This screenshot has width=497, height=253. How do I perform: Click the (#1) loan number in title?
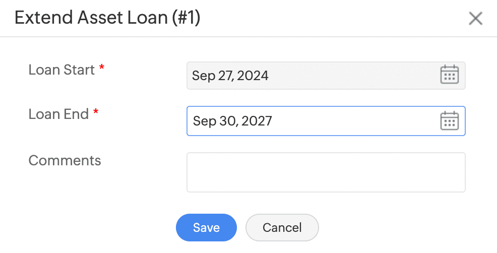pos(185,18)
